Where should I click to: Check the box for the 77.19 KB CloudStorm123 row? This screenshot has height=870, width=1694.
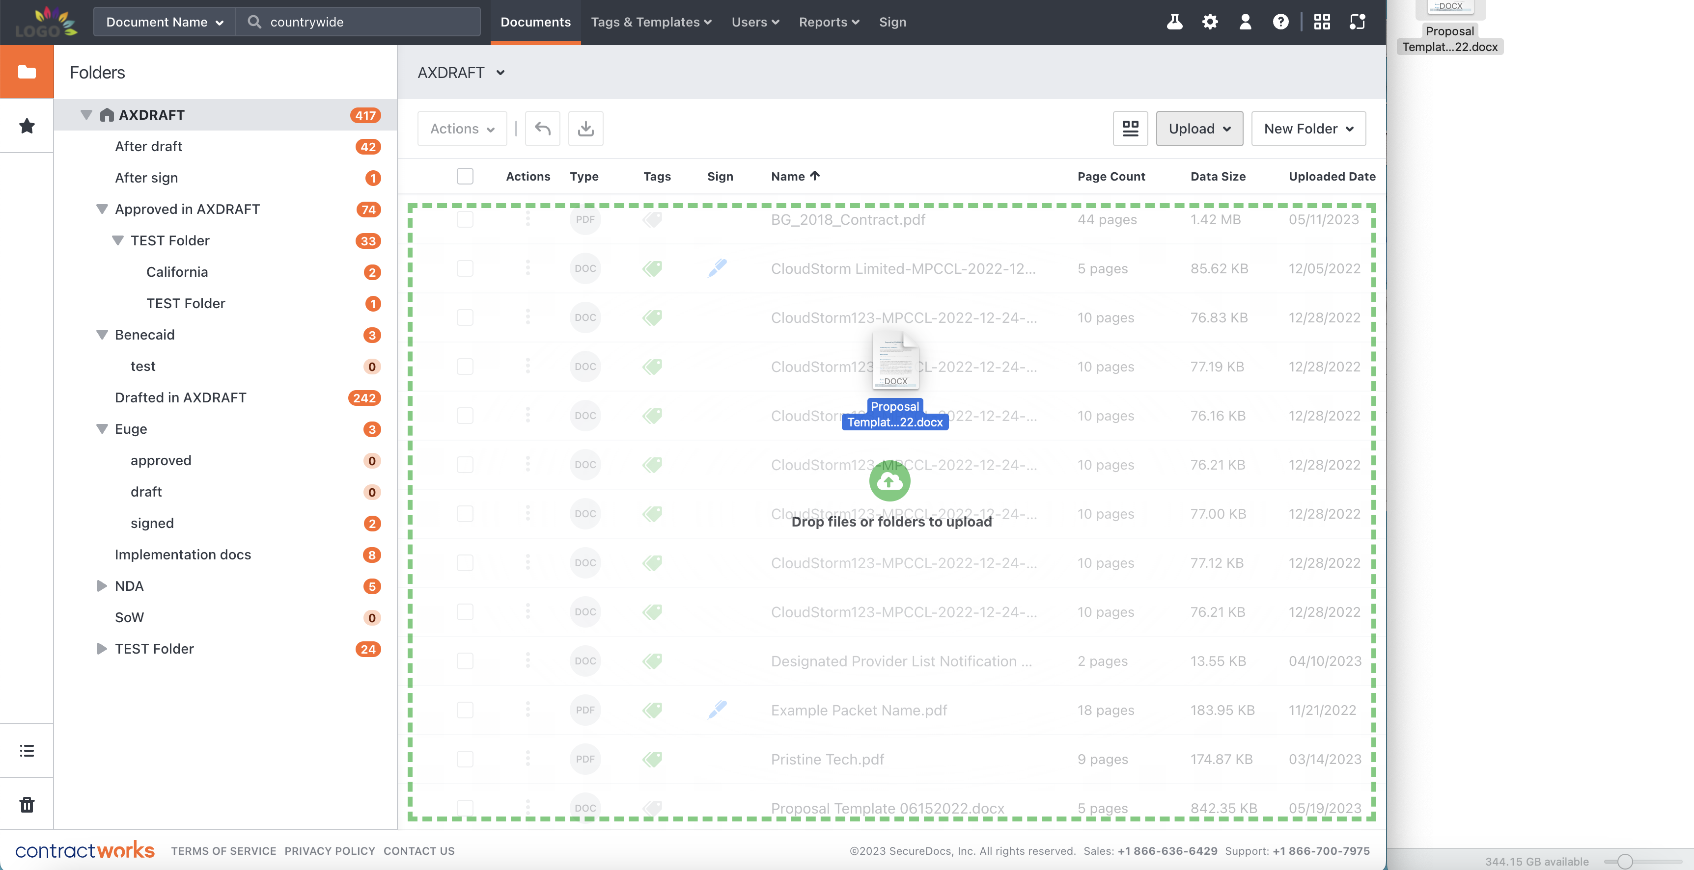pos(465,366)
